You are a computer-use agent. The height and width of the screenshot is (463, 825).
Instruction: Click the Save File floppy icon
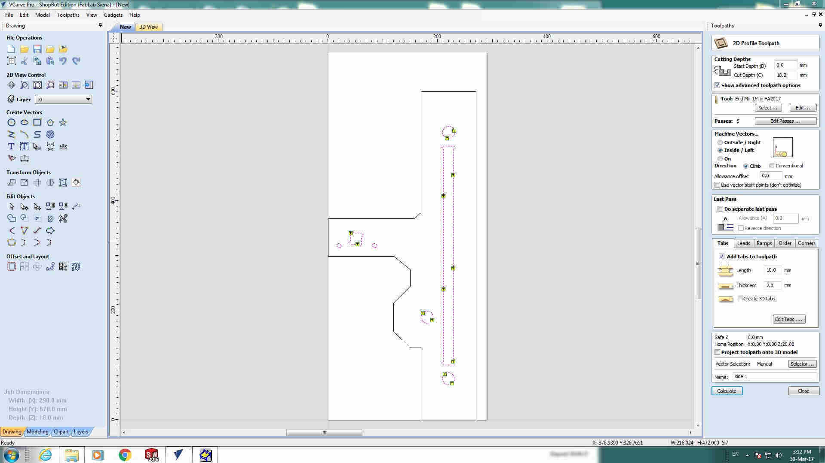click(x=37, y=49)
